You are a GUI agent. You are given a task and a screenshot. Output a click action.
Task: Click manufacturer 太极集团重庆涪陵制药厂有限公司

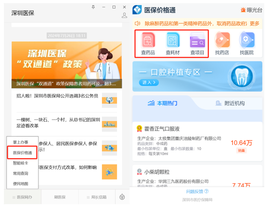pyautogui.click(x=190, y=138)
